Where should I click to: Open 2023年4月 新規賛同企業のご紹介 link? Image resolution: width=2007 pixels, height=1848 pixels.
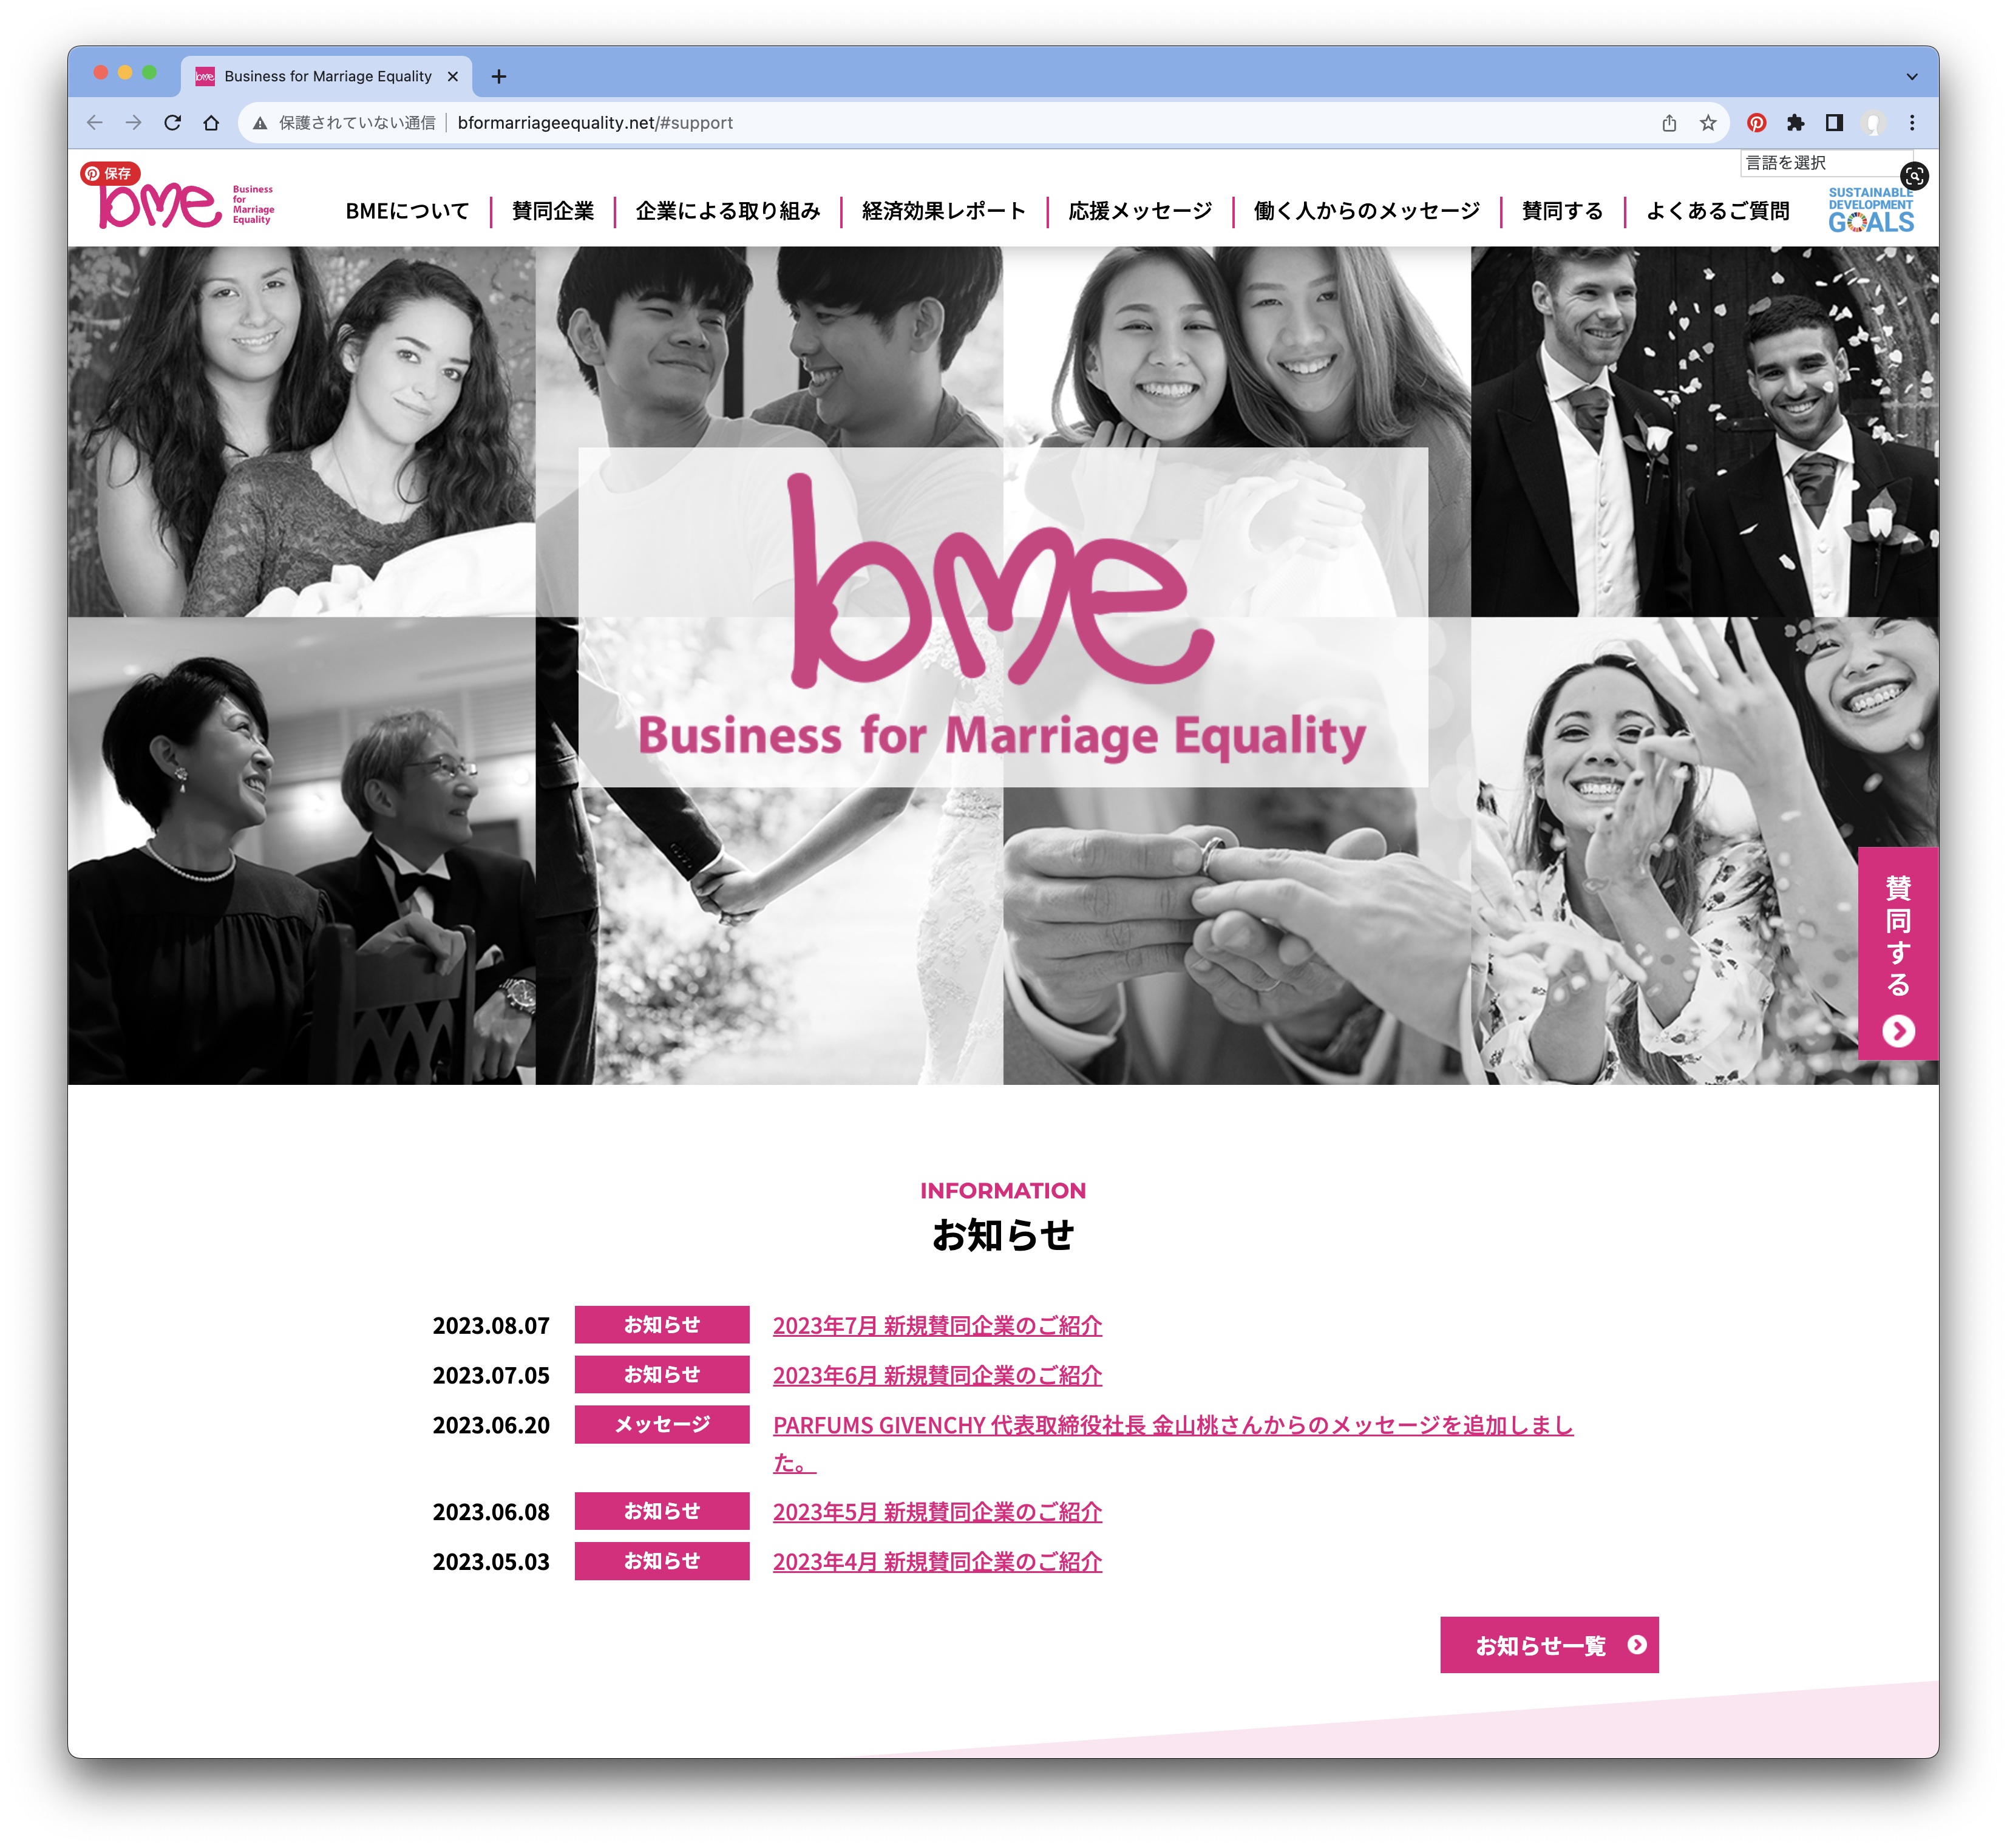[x=937, y=1561]
